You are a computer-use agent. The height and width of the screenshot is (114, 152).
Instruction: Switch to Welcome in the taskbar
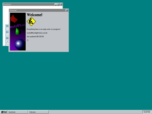click(39, 112)
